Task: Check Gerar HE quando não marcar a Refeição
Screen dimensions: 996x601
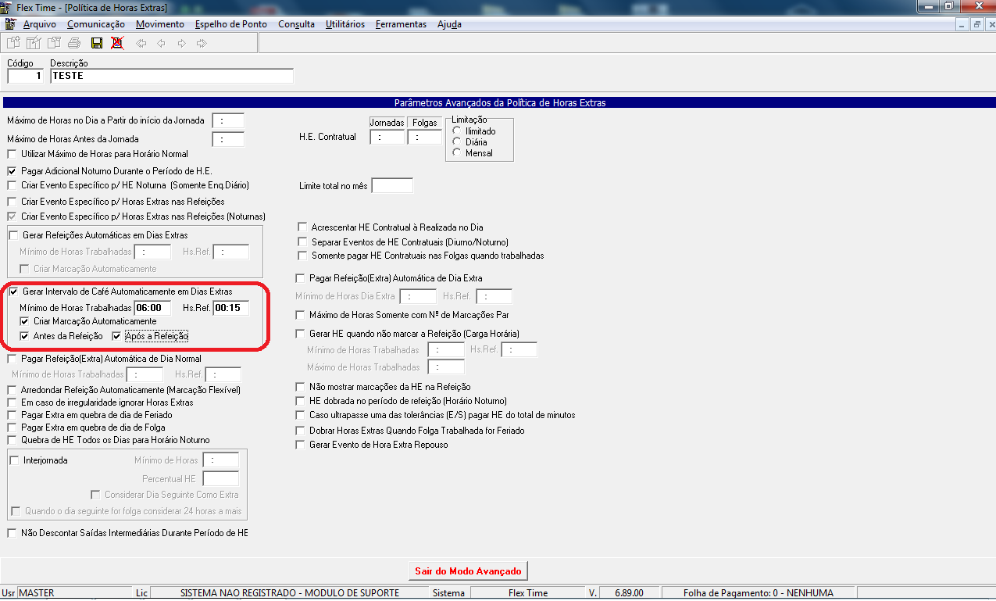Action: click(302, 334)
